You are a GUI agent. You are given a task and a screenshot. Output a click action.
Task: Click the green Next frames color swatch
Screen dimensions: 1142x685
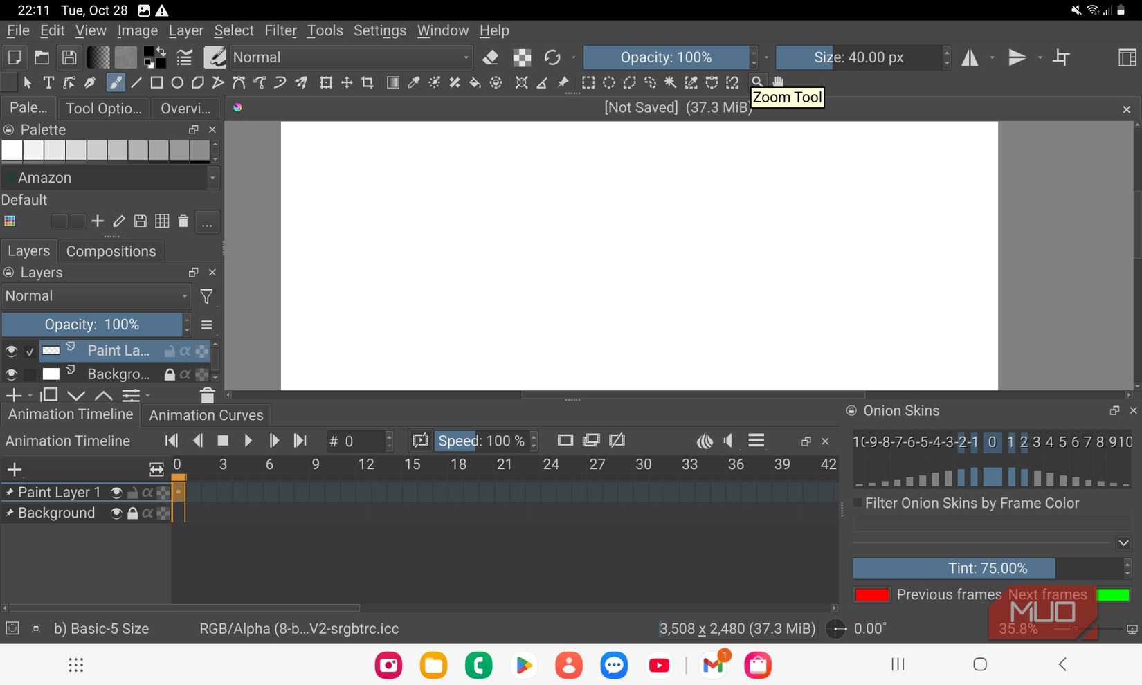click(1114, 594)
